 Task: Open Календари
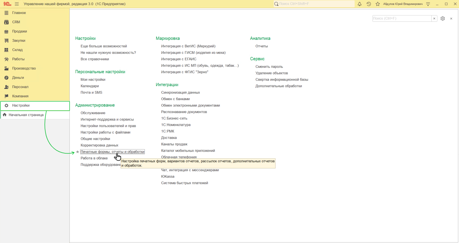pyautogui.click(x=90, y=86)
